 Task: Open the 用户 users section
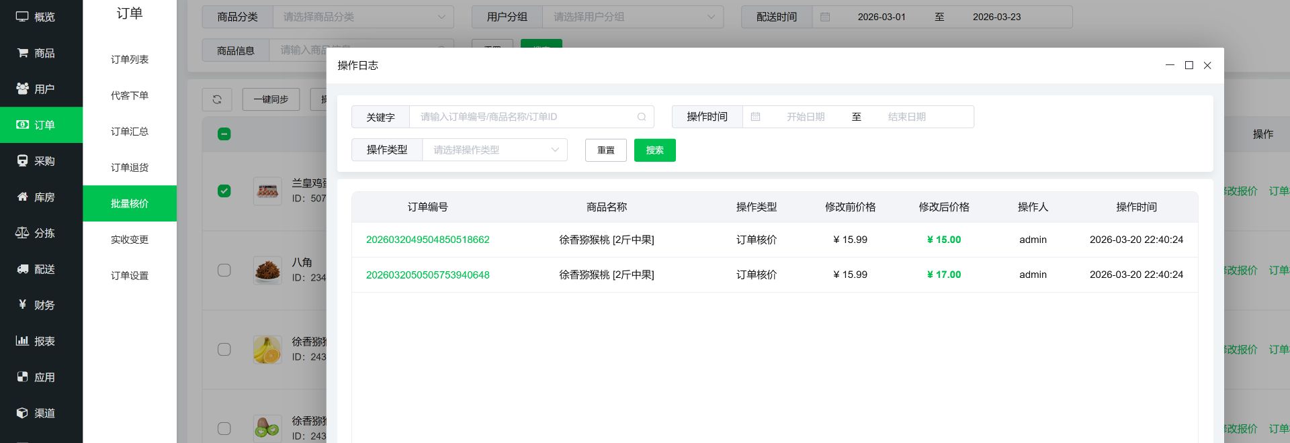coord(41,89)
